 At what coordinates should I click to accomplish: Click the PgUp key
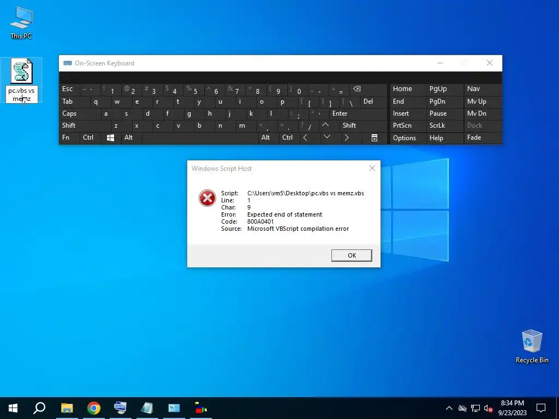(444, 89)
